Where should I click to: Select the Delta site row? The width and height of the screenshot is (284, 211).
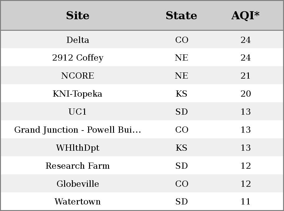point(142,39)
